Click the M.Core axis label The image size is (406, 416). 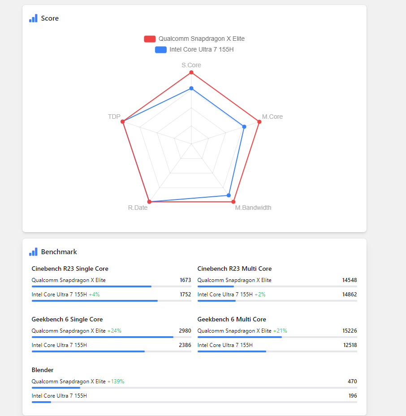pyautogui.click(x=272, y=117)
